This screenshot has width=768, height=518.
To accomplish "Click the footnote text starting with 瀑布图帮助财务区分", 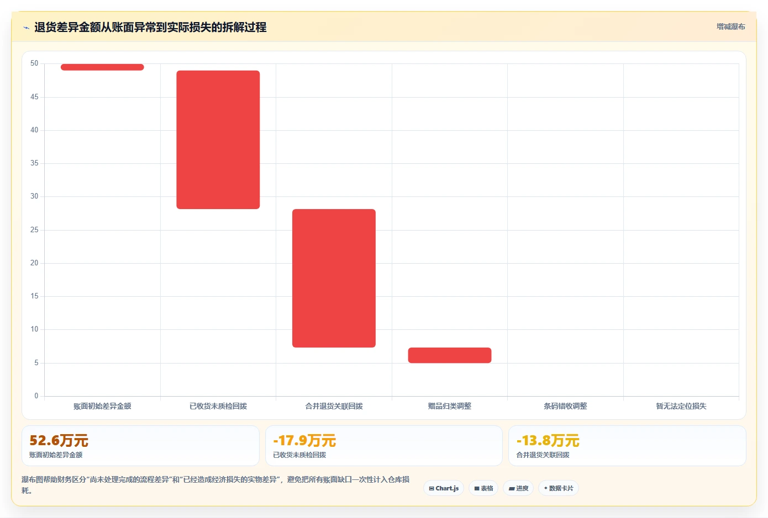I will 215,485.
